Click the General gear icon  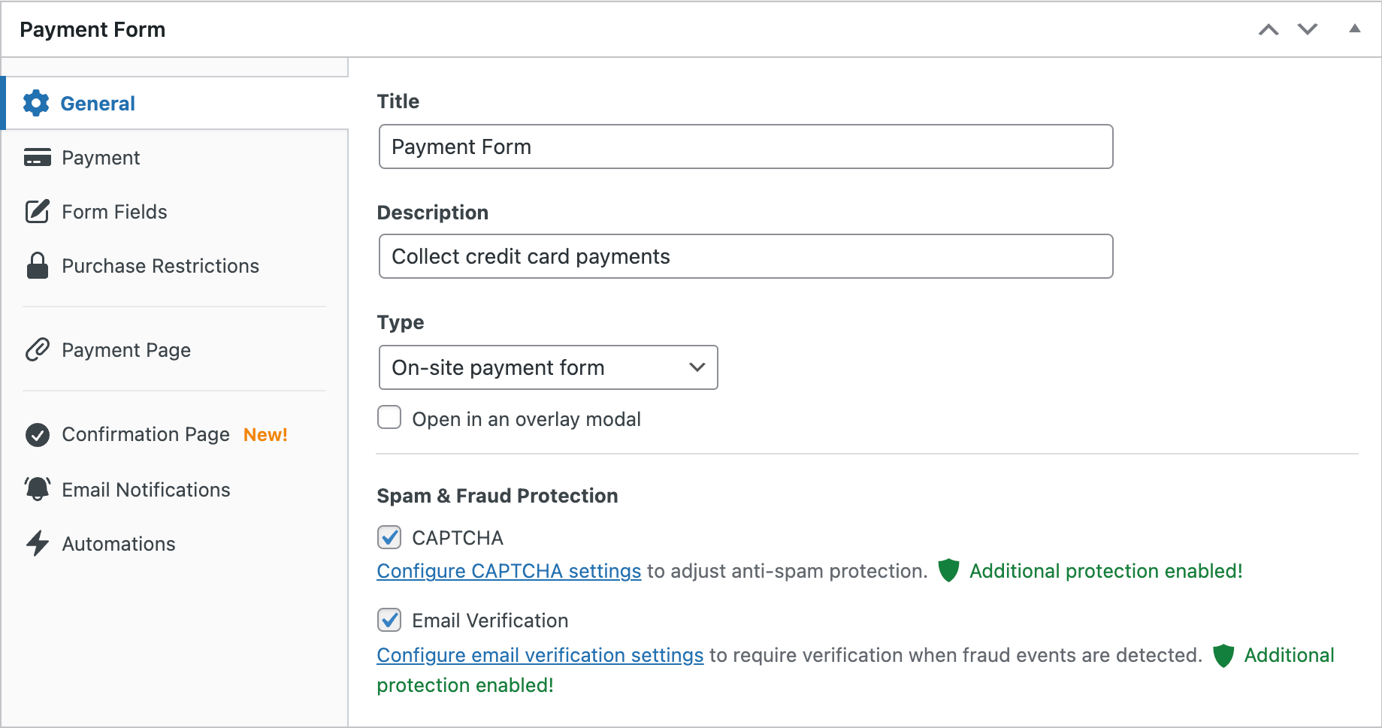[x=36, y=104]
